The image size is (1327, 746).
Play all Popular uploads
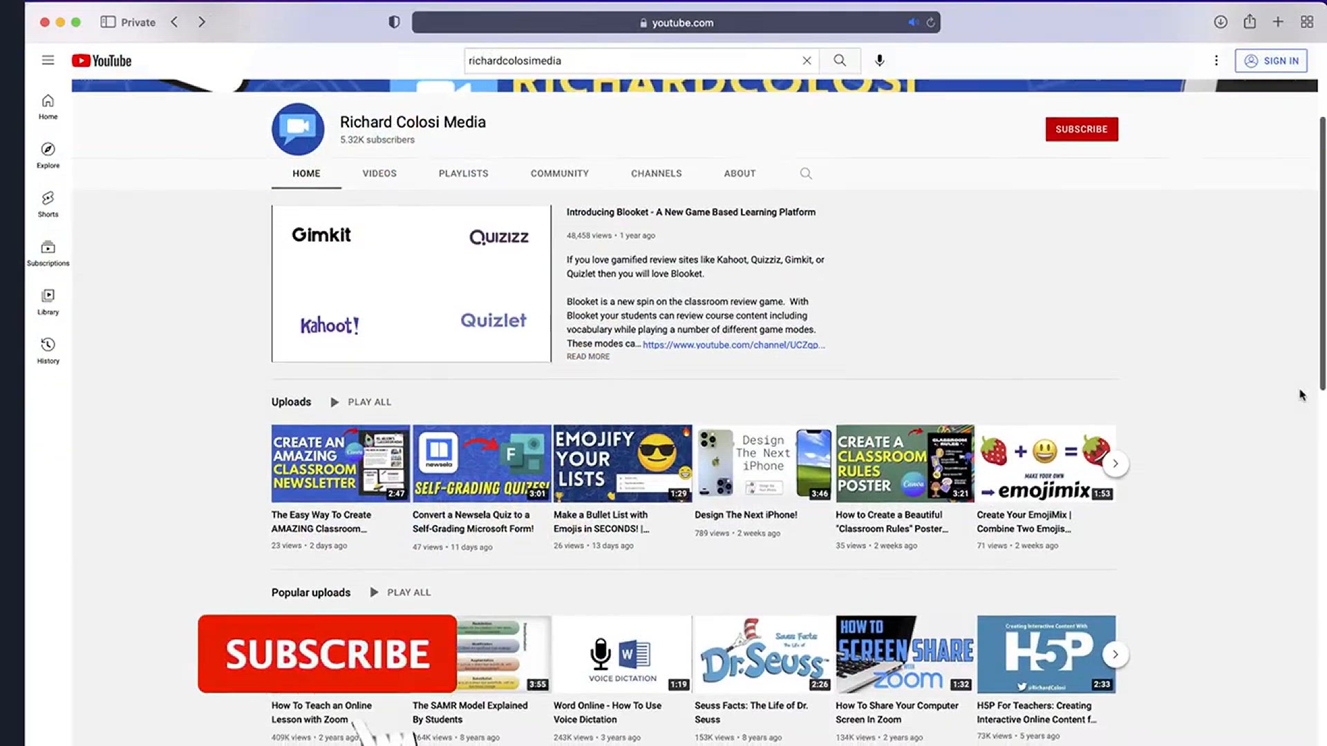tap(400, 593)
